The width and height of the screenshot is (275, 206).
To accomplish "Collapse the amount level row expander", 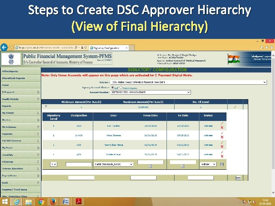I will [x=46, y=106].
